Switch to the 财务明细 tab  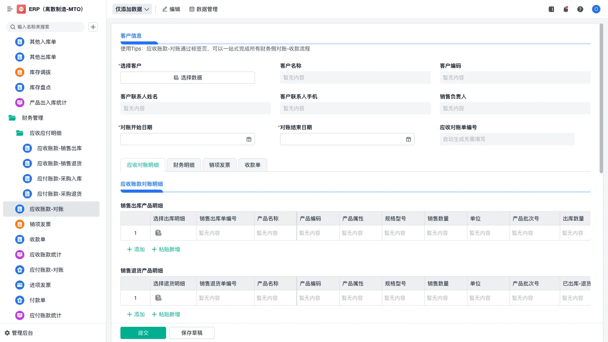point(184,165)
